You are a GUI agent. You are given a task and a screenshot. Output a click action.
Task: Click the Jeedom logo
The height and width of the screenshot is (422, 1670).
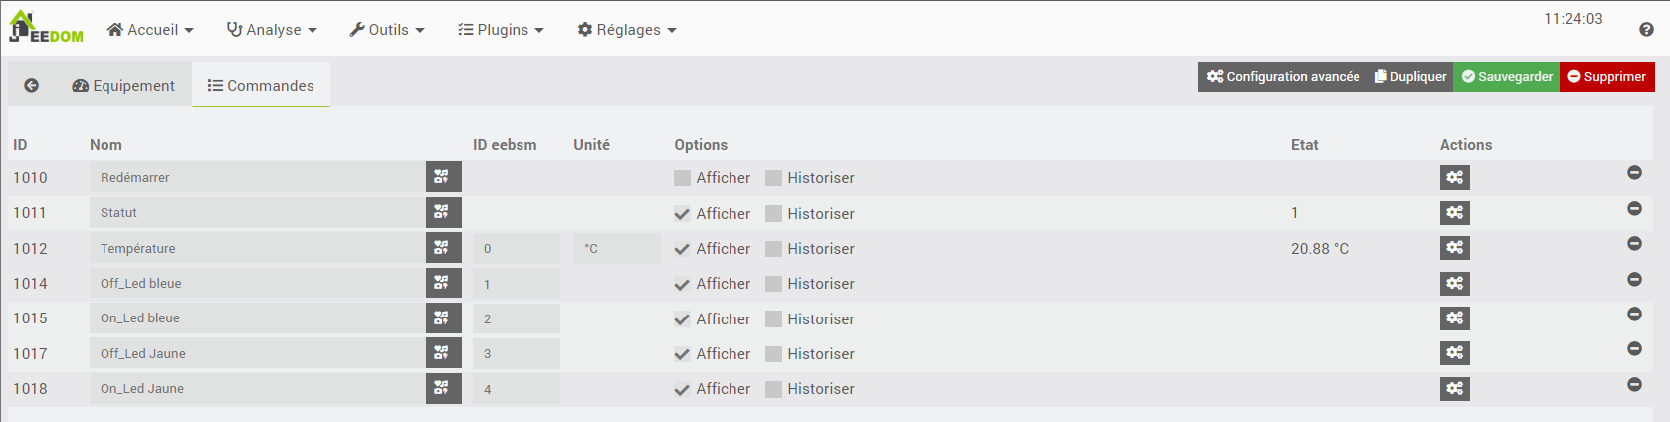coord(46,28)
